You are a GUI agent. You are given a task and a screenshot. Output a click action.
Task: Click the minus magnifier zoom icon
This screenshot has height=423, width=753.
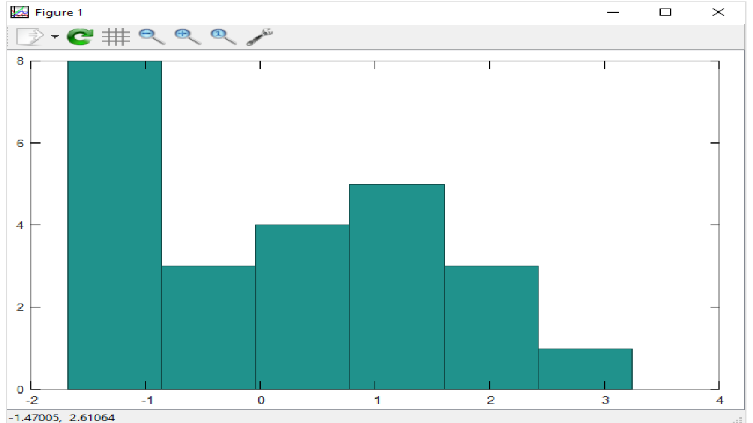pos(152,37)
